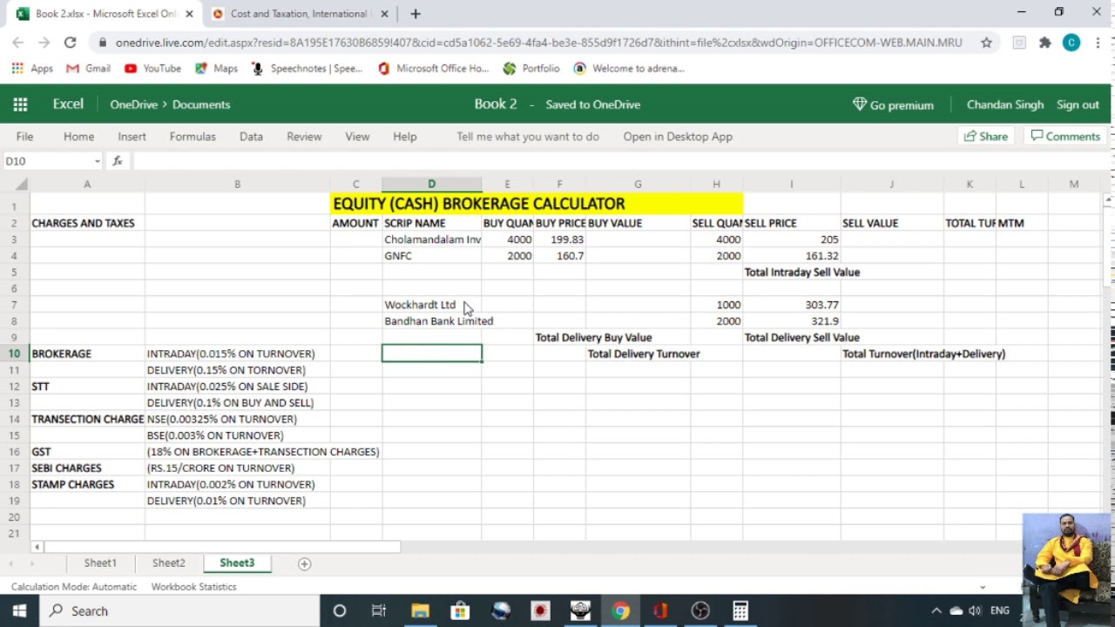The image size is (1115, 627).
Task: Open a new browser tab with the plus icon
Action: [416, 14]
